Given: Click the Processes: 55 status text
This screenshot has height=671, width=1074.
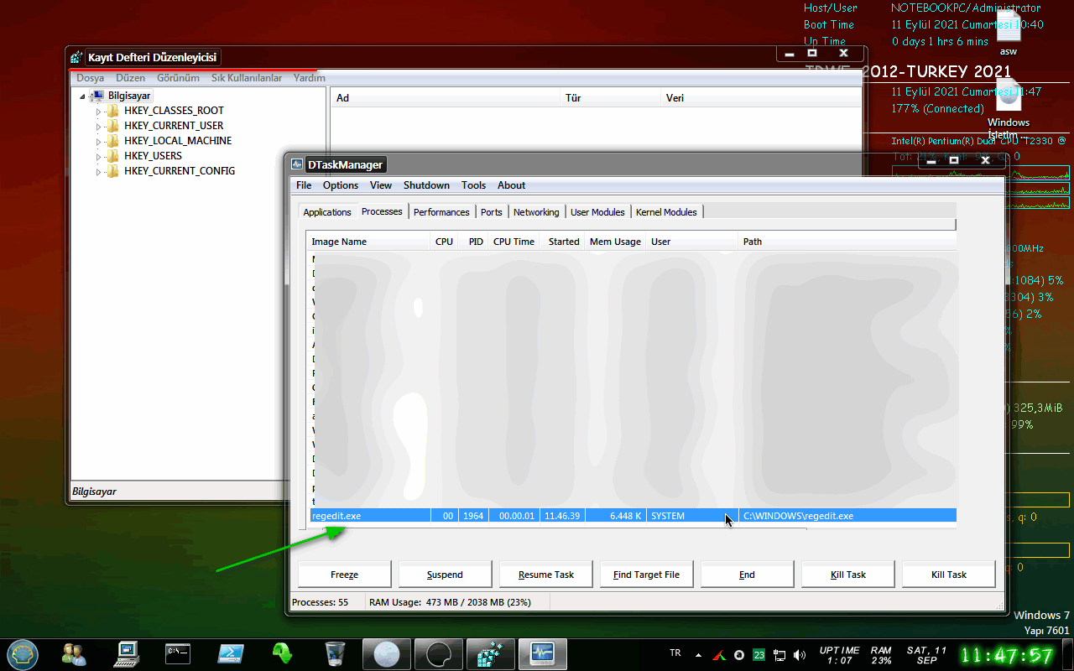Looking at the screenshot, I should [320, 602].
